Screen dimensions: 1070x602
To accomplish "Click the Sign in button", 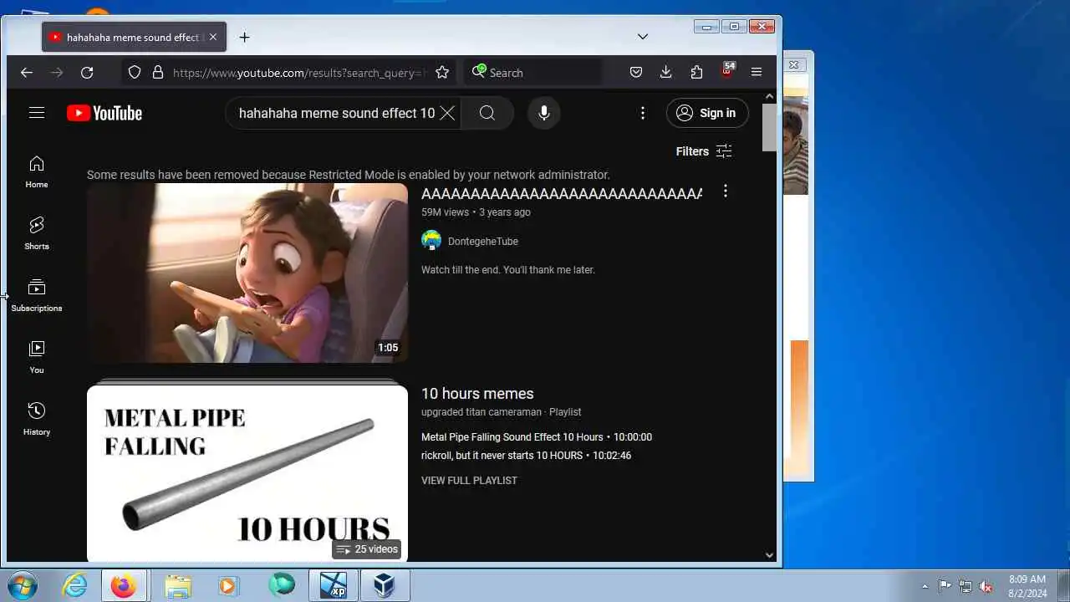I will click(x=707, y=113).
